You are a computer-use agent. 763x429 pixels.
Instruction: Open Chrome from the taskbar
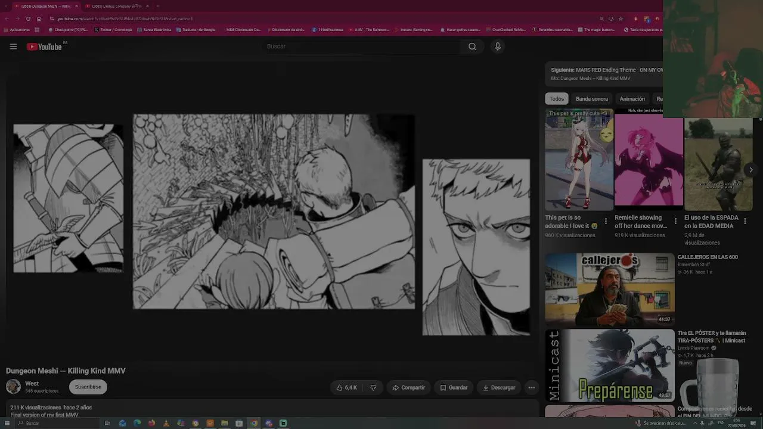pyautogui.click(x=254, y=423)
